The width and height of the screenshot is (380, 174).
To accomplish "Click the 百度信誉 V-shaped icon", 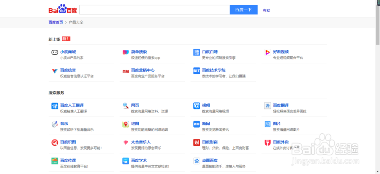I will [x=54, y=71].
